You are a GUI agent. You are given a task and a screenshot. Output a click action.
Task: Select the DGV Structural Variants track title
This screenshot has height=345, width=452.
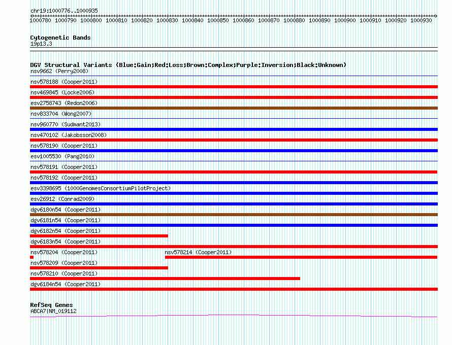[188, 65]
